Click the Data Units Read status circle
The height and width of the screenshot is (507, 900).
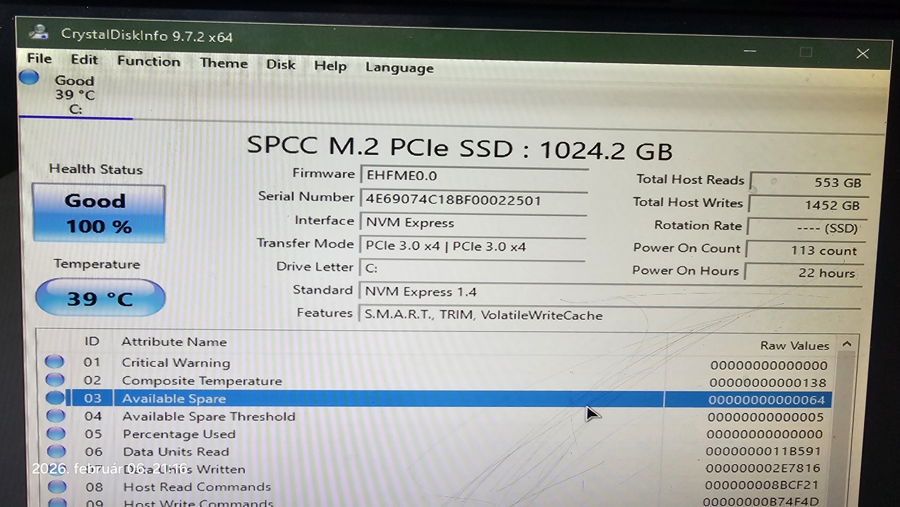click(x=56, y=451)
